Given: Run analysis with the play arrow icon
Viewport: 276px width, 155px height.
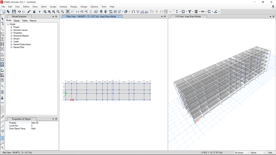Looking at the screenshot, I should (40, 12).
